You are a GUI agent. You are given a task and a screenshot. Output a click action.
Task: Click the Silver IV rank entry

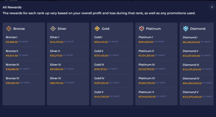coord(68,81)
